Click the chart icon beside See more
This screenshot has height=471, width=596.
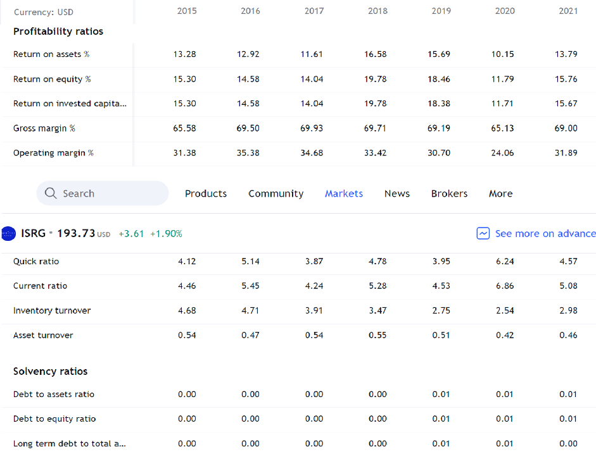tap(483, 233)
